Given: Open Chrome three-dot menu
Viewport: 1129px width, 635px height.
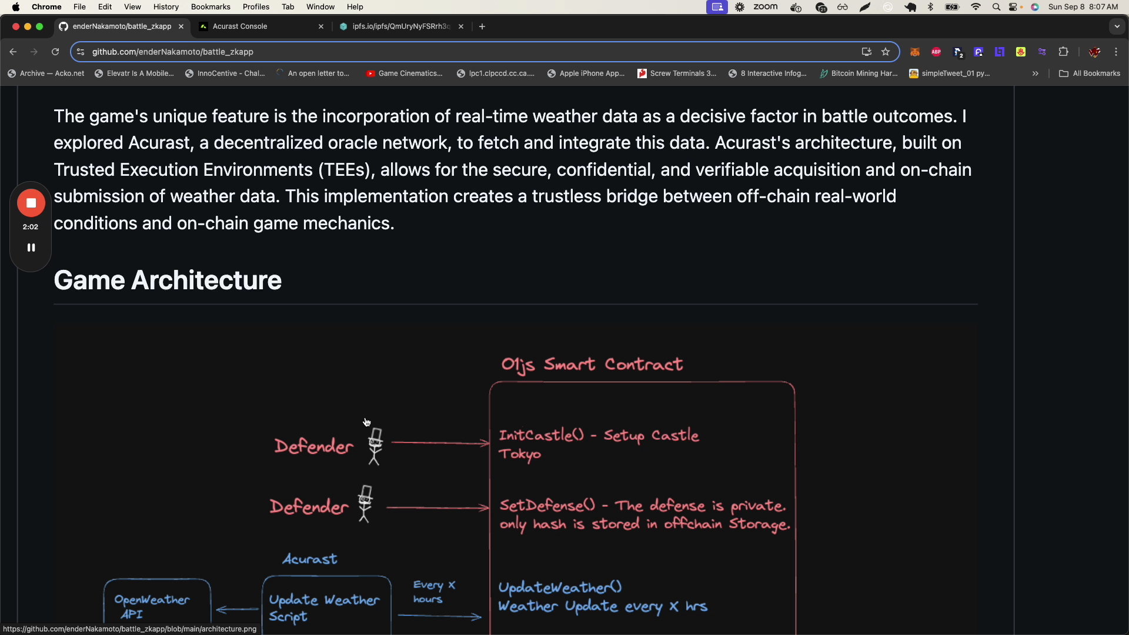Looking at the screenshot, I should pyautogui.click(x=1116, y=52).
